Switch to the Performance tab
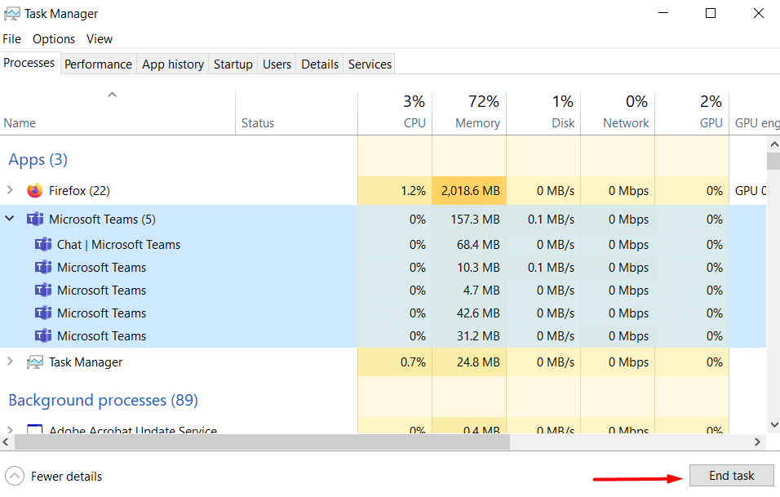This screenshot has height=497, width=780. click(x=98, y=64)
